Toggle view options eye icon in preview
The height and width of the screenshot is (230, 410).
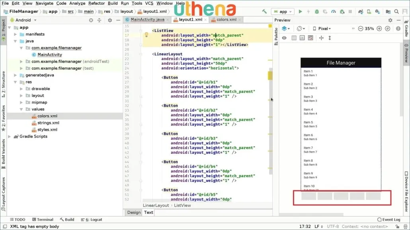pyautogui.click(x=284, y=38)
